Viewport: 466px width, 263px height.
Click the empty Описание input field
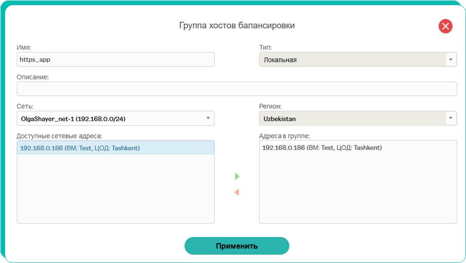(237, 89)
